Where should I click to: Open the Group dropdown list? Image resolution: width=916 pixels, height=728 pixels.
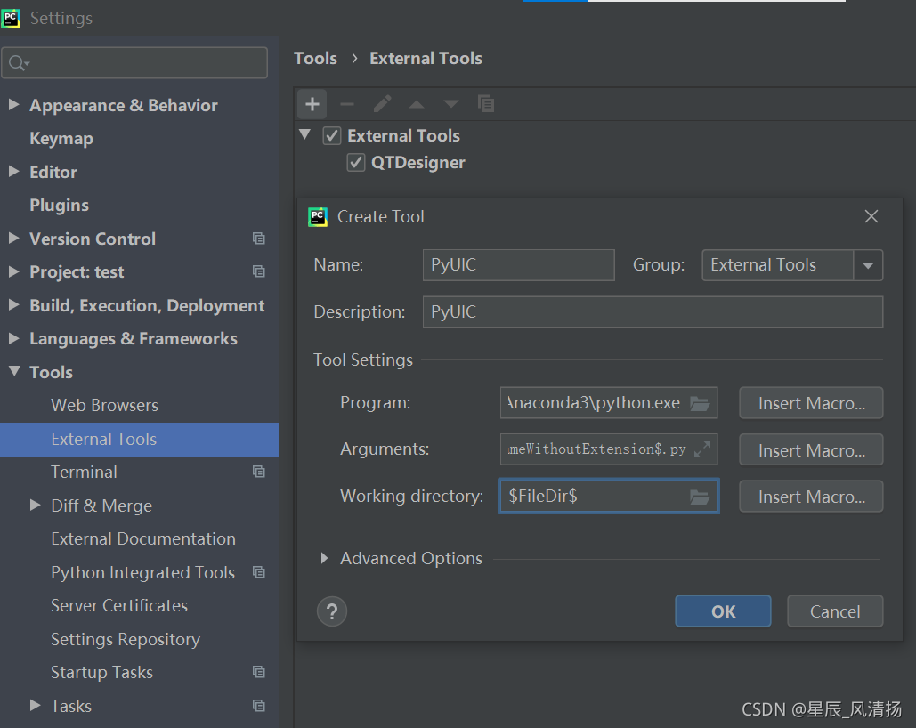(x=868, y=265)
